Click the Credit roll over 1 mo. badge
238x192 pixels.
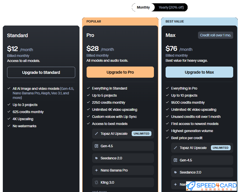[x=215, y=35]
